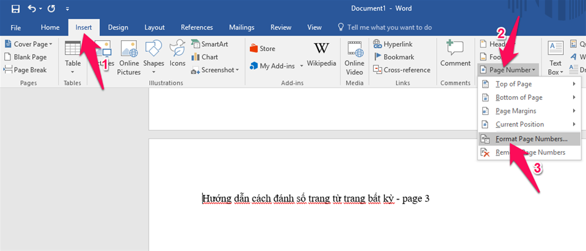
Task: Open the Shapes gallery
Action: 153,58
